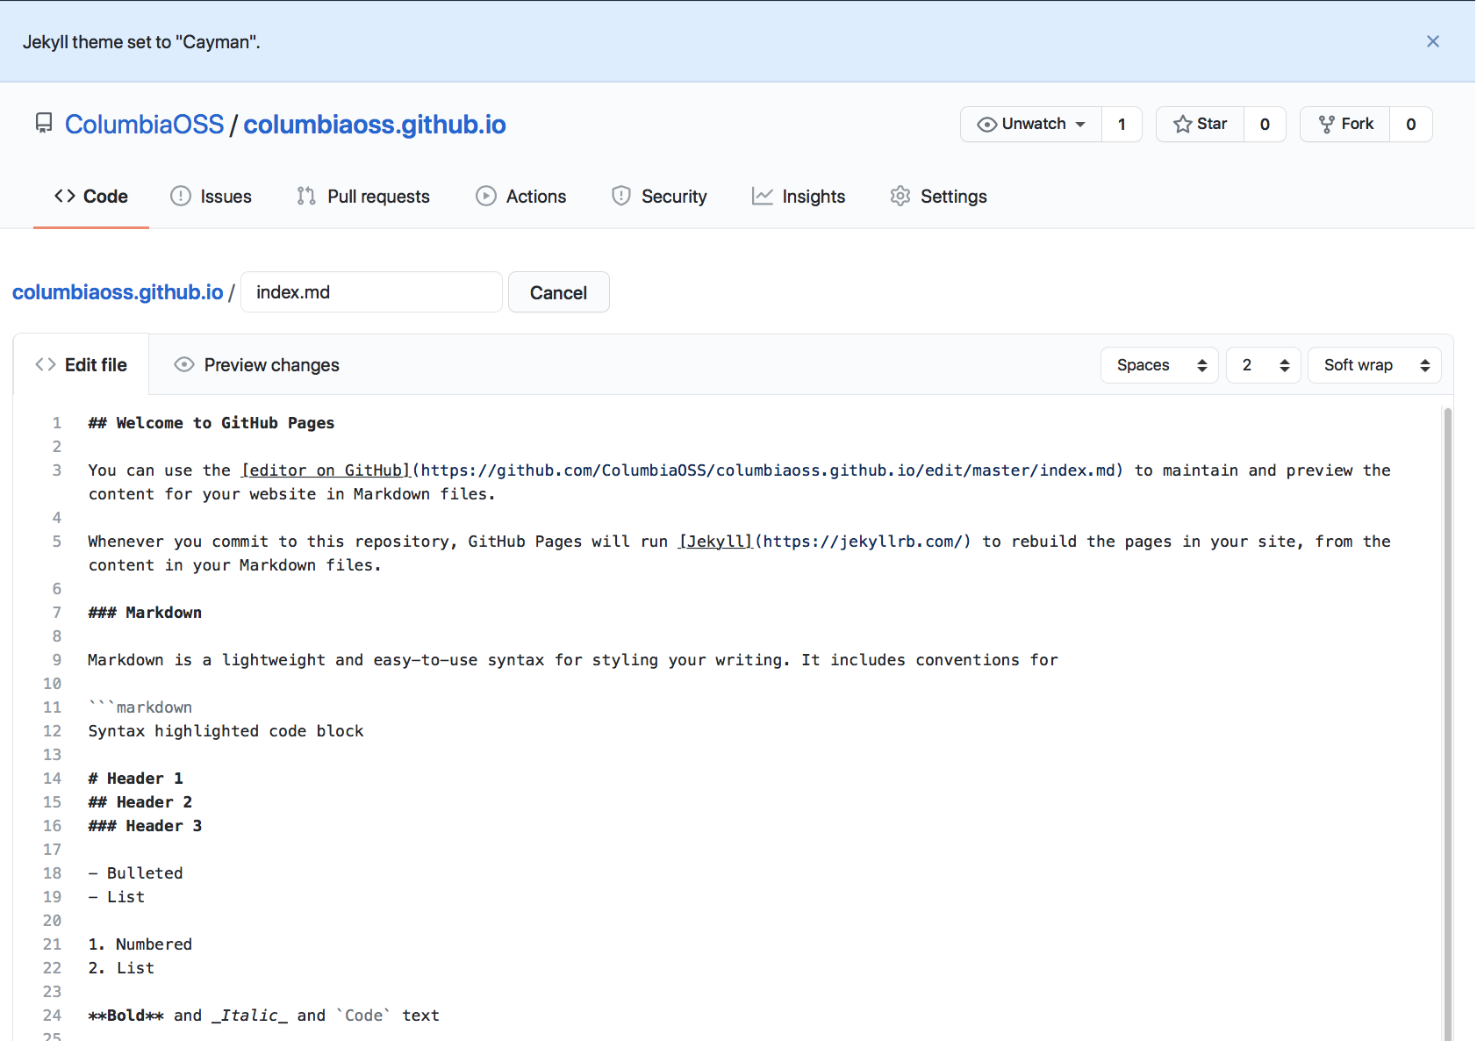Open the Settings tab
Screen dimensions: 1477x1041
938,197
